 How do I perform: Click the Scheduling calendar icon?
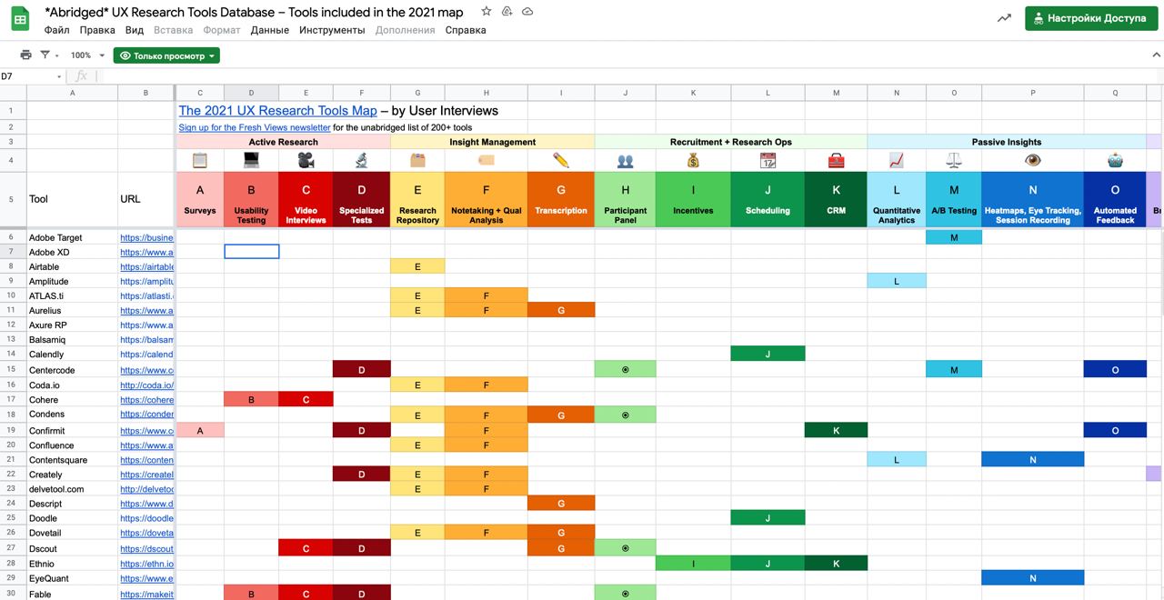click(x=768, y=160)
